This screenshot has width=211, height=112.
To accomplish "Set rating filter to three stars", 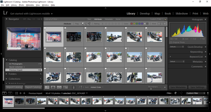I will click(x=112, y=24).
